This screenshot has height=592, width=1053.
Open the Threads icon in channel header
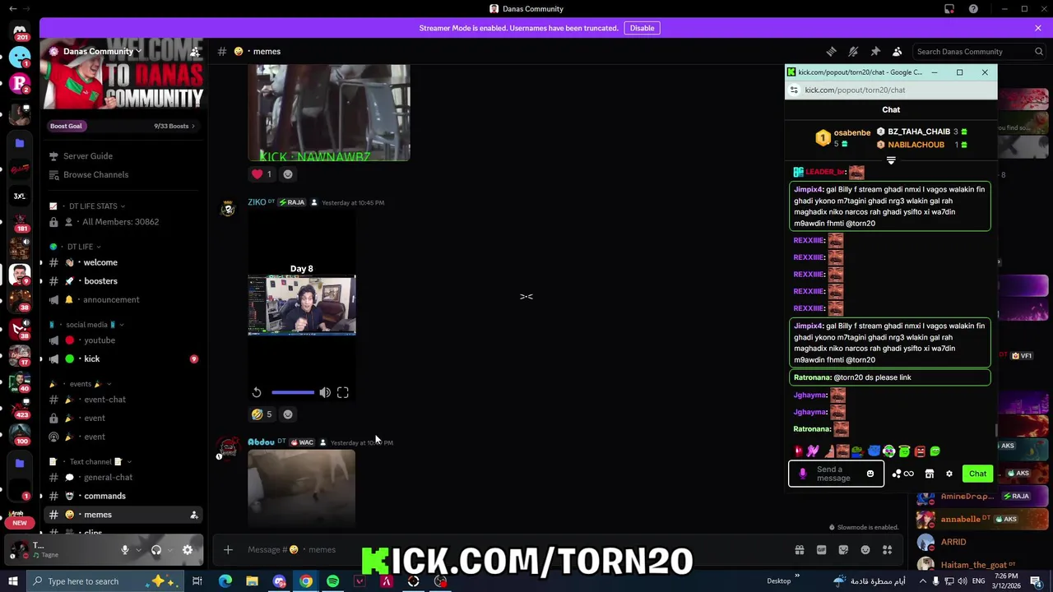[x=831, y=51]
